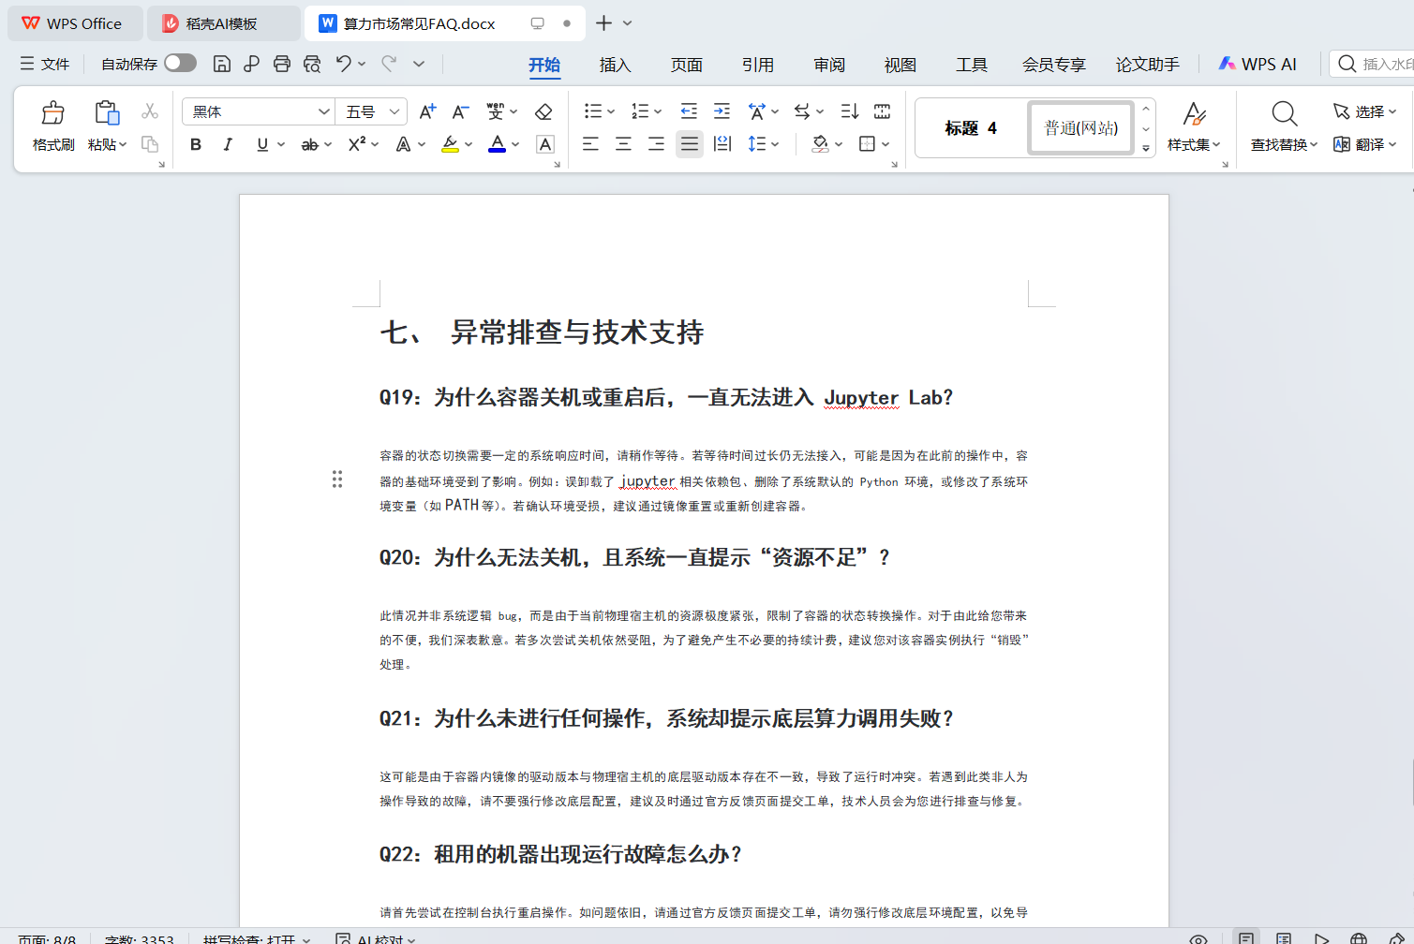This screenshot has height=944, width=1414.
Task: Decrease font size with A- icon
Action: [x=460, y=111]
